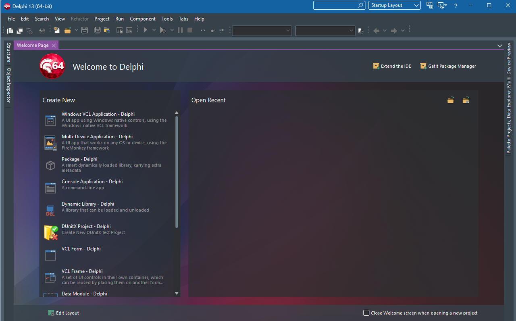Click the second folder icon in Open Recent
This screenshot has width=516, height=321.
click(x=466, y=100)
